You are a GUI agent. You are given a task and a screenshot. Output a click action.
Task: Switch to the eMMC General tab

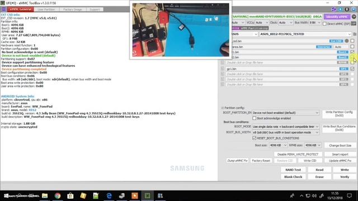21,9
